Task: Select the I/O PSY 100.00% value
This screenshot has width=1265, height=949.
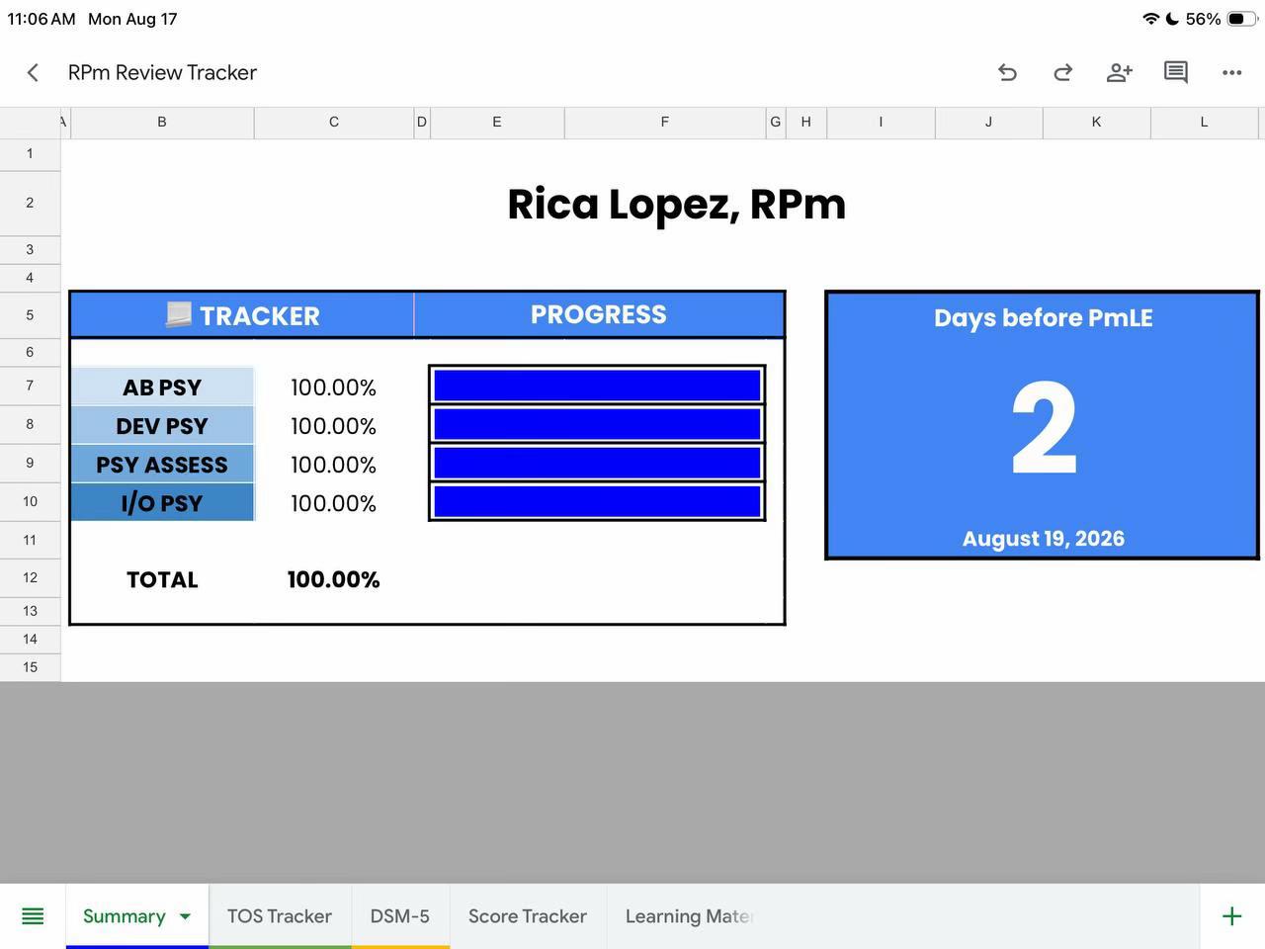Action: pos(334,502)
